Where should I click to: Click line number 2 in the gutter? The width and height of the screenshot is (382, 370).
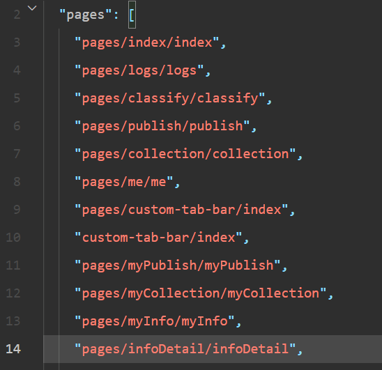[x=17, y=15]
